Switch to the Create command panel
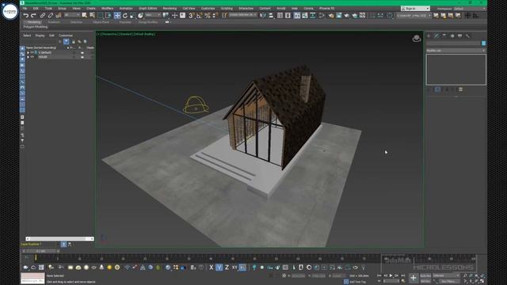This screenshot has width=507, height=285. 429,36
